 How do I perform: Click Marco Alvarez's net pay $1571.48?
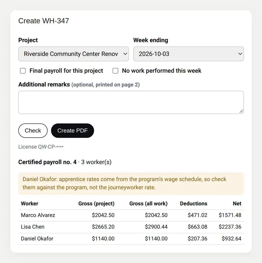230,215
